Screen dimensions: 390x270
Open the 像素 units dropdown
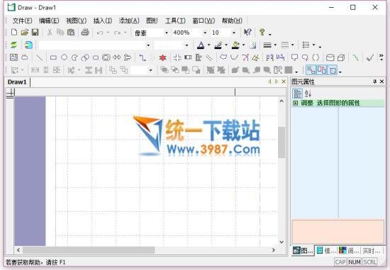point(167,33)
